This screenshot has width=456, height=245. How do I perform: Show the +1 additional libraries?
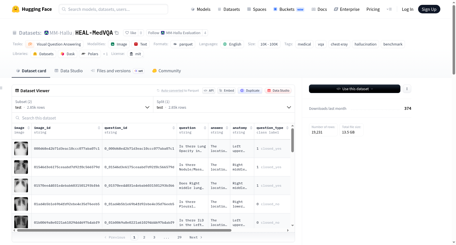[x=105, y=54]
